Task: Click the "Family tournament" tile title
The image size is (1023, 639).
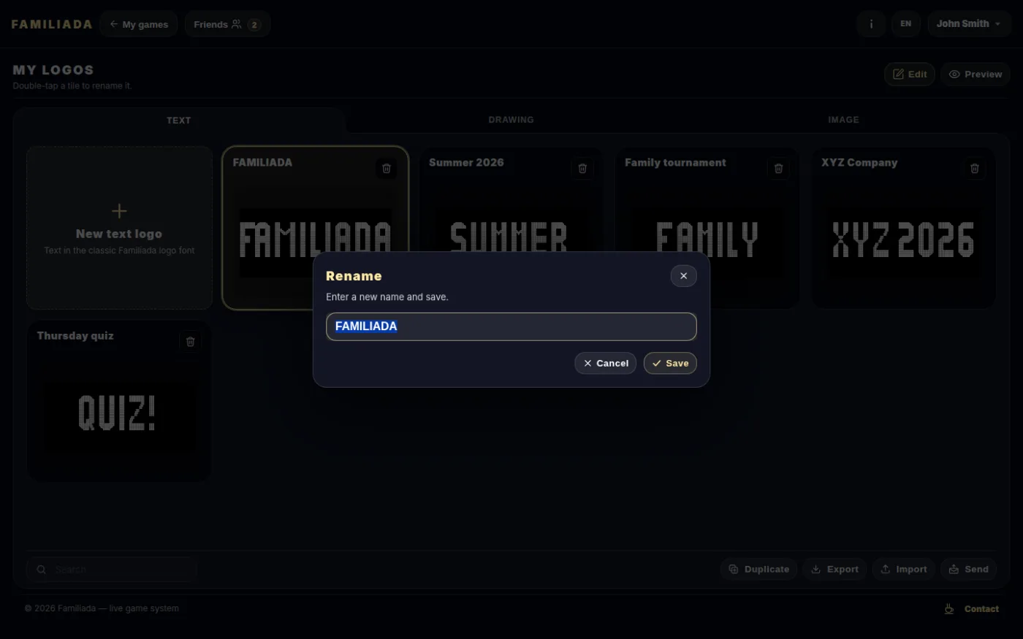Action: coord(675,163)
